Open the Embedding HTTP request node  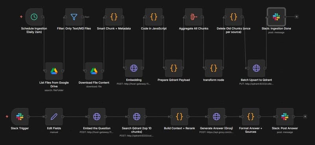[133, 68]
